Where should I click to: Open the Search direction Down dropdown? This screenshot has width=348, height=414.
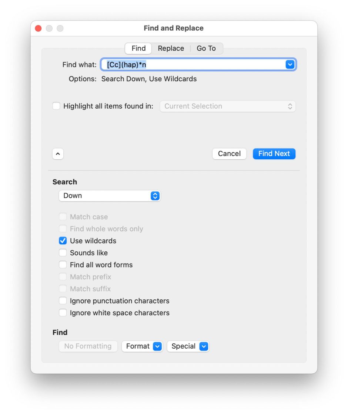coord(110,196)
